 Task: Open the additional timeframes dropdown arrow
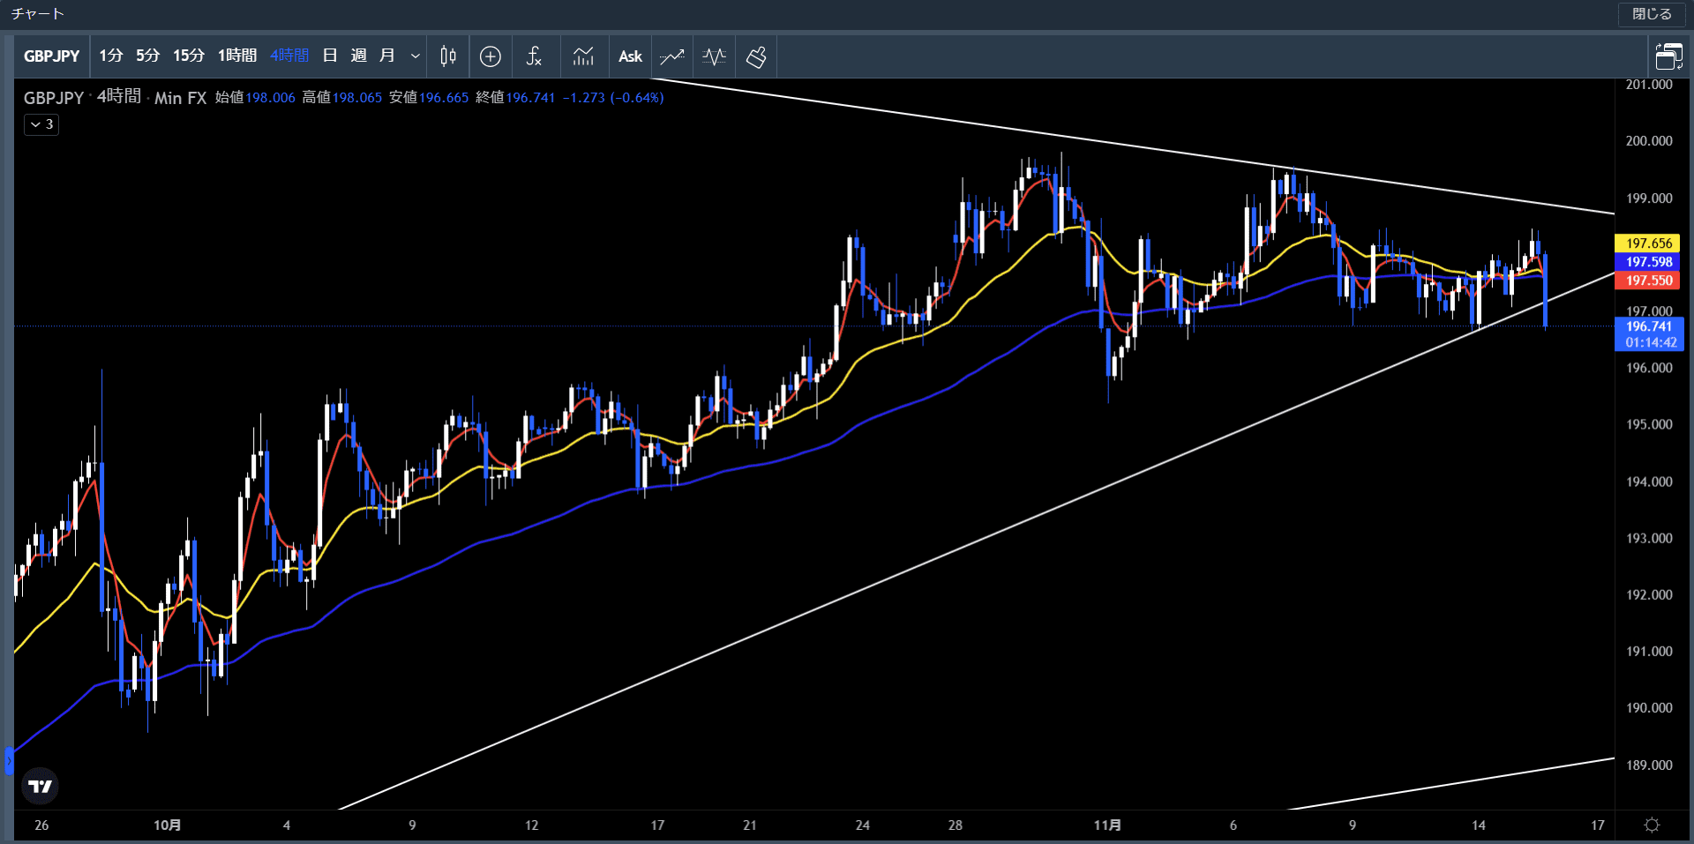coord(415,56)
